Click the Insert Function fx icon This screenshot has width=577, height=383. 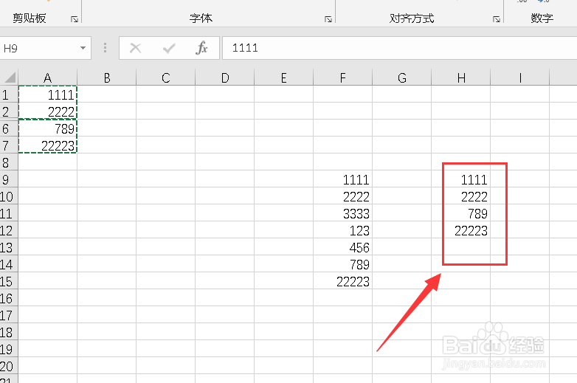201,48
